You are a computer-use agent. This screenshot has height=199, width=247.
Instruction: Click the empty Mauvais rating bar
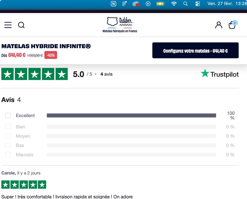131,155
